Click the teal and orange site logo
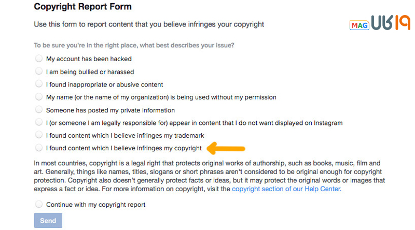Image resolution: width=415 pixels, height=230 pixels. coord(391,22)
